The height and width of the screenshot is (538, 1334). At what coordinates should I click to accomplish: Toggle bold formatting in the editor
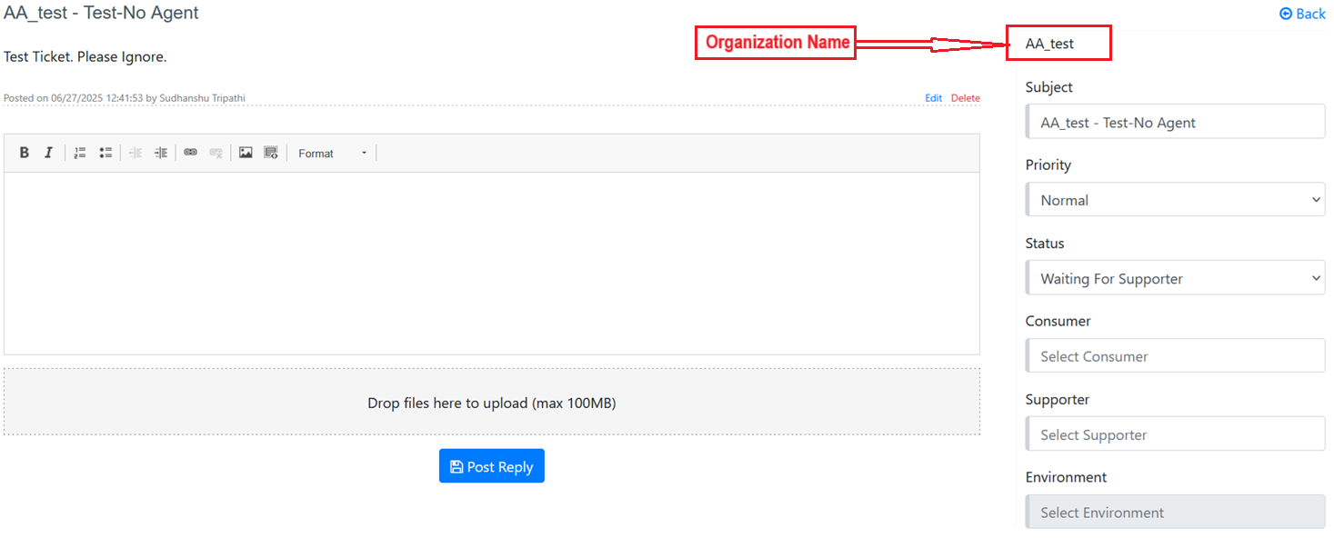[x=25, y=153]
